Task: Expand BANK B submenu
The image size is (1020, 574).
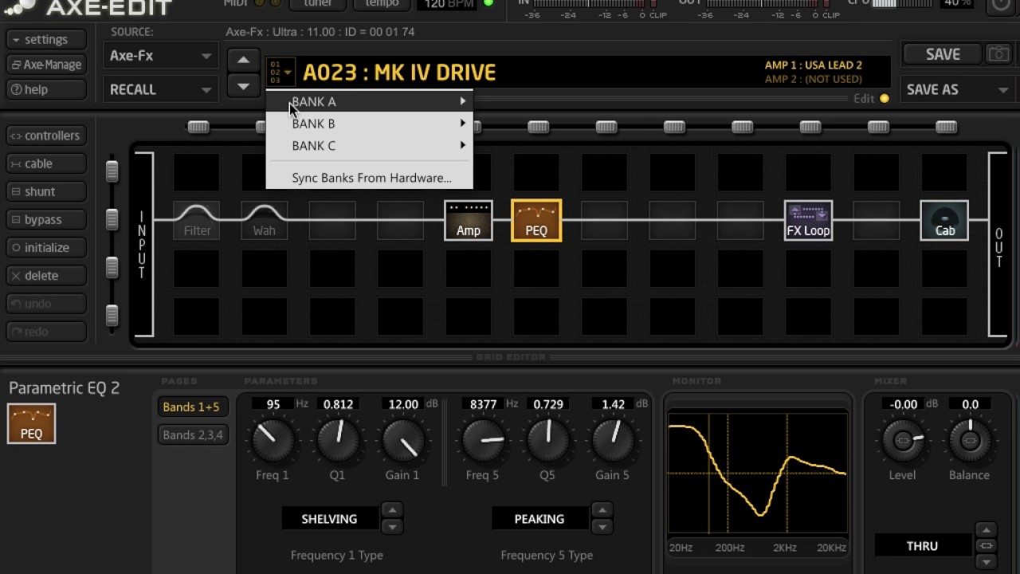Action: pyautogui.click(x=370, y=124)
